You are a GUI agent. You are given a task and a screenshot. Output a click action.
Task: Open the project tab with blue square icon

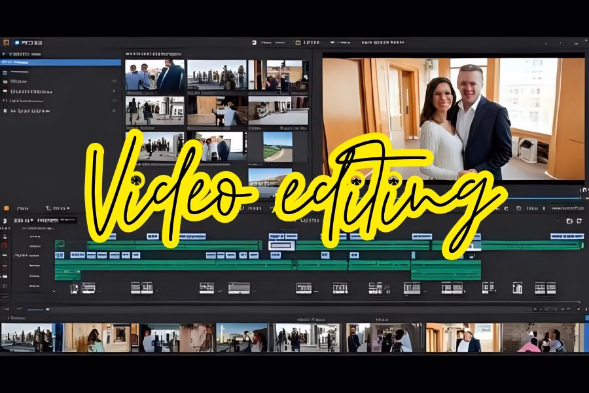click(17, 43)
